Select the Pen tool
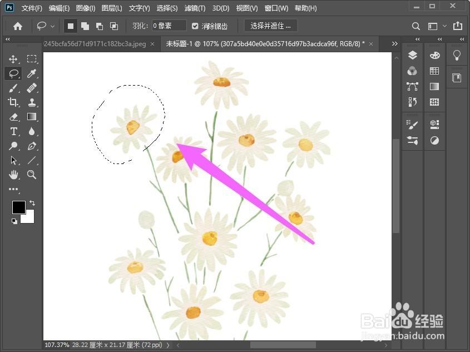 pos(32,146)
